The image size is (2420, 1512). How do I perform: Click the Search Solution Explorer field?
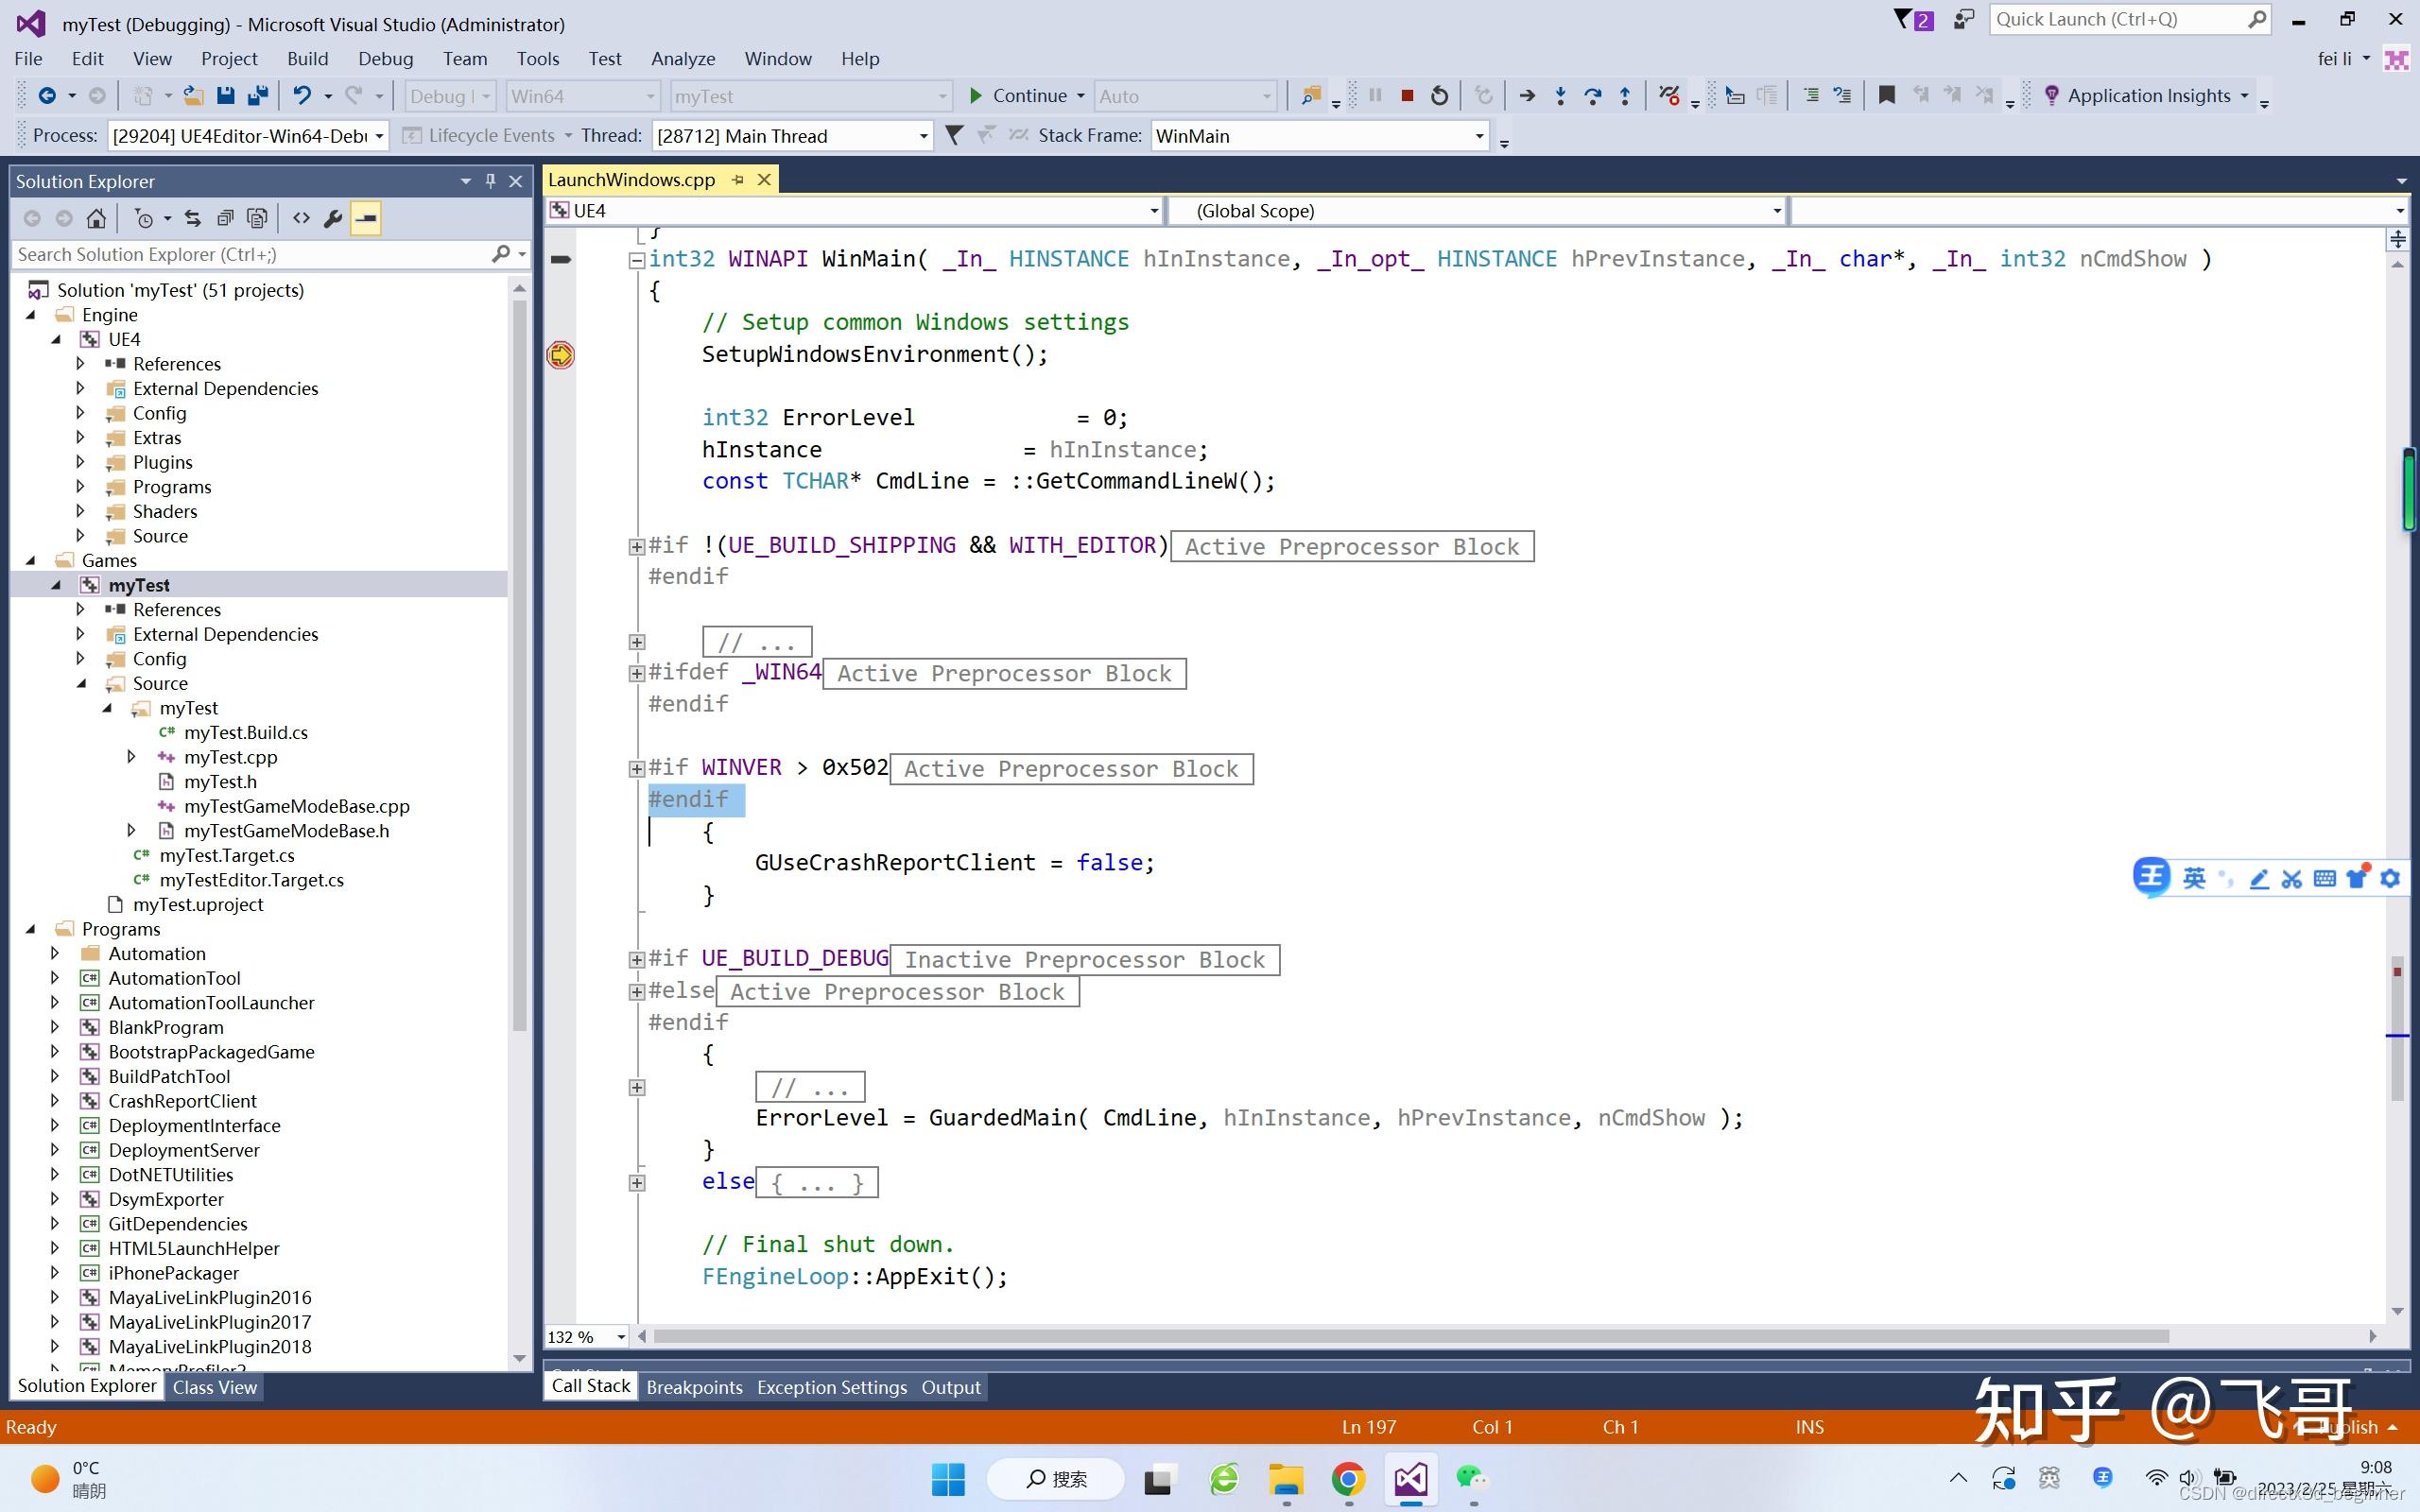250,254
